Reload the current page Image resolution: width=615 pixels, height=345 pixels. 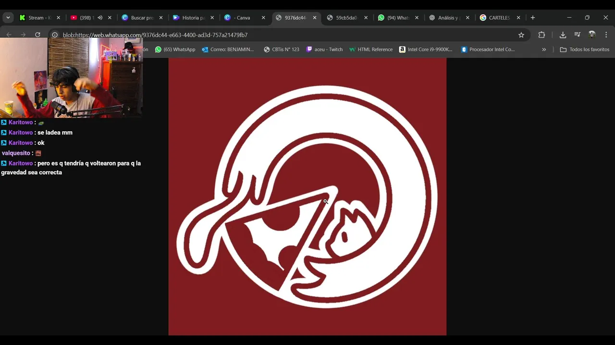[x=37, y=35]
